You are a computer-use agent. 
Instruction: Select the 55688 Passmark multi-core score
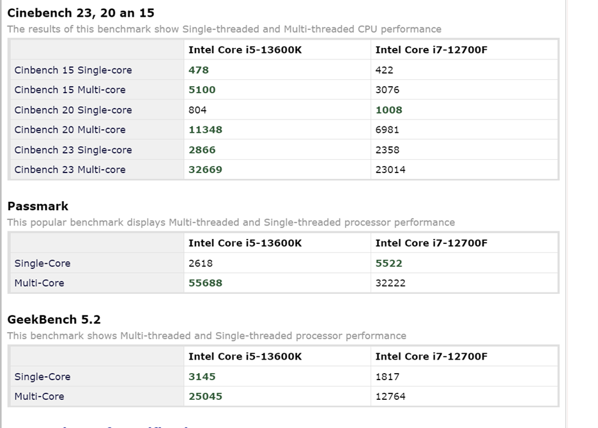click(x=205, y=283)
